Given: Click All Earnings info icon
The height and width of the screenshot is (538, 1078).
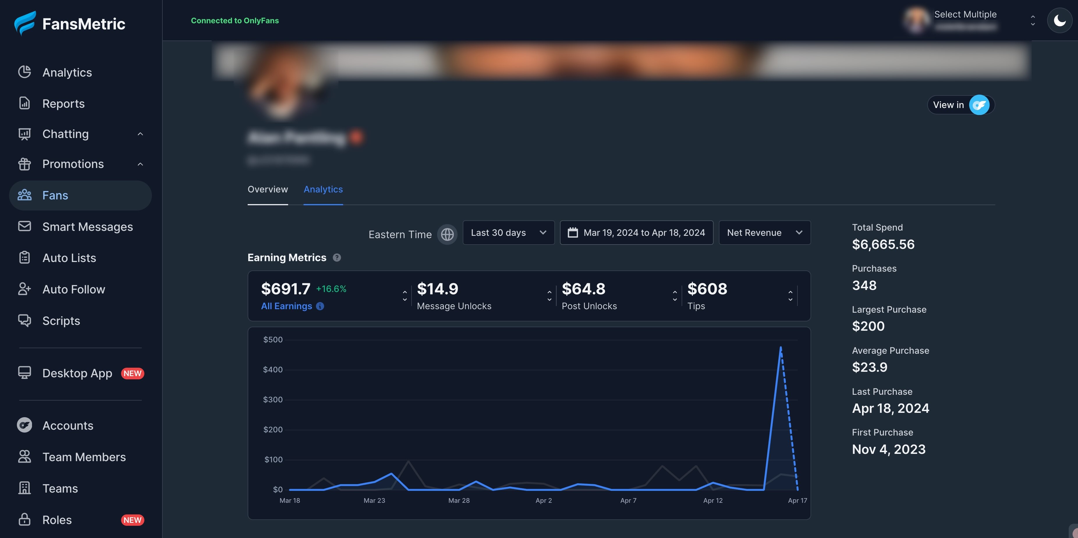Looking at the screenshot, I should pos(320,306).
